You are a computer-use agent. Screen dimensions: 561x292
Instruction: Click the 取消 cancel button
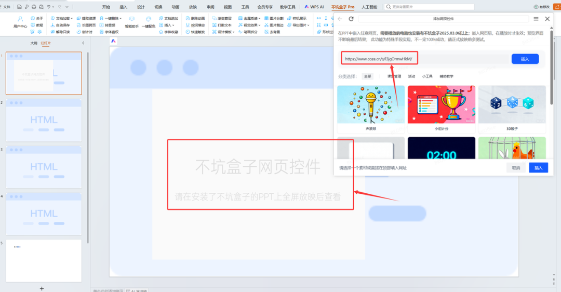(516, 168)
